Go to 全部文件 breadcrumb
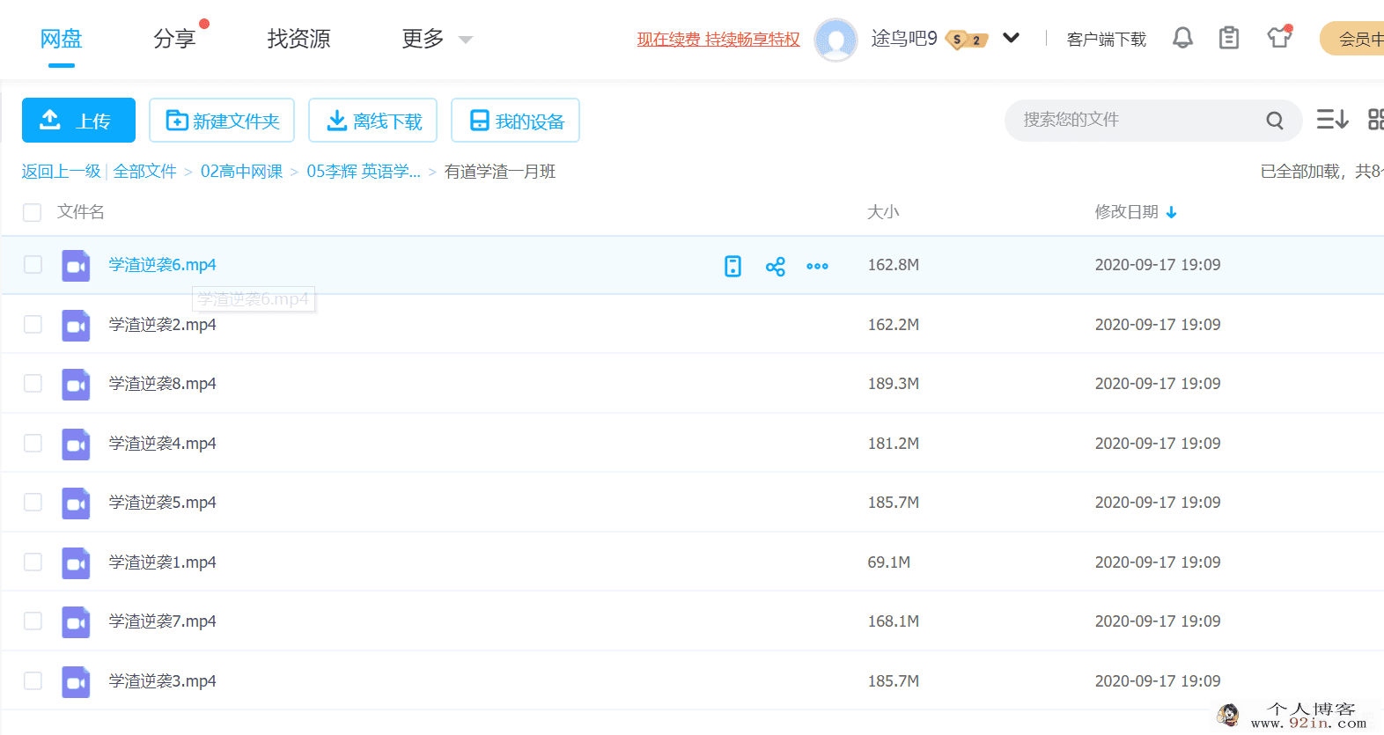The height and width of the screenshot is (735, 1384). pos(145,172)
